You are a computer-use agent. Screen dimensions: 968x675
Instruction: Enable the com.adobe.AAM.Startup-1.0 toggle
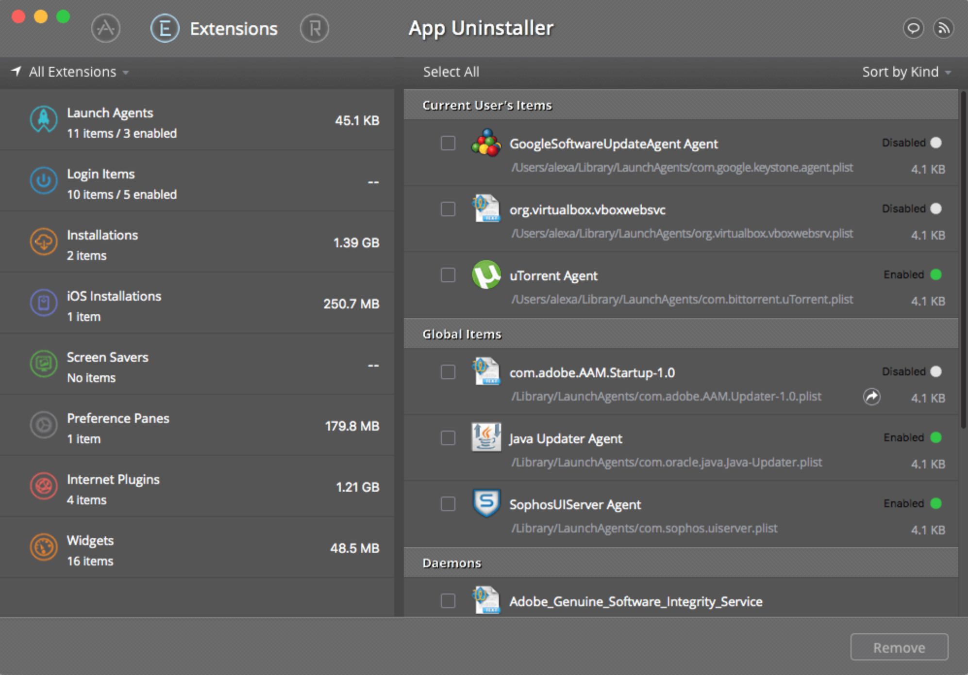[936, 371]
